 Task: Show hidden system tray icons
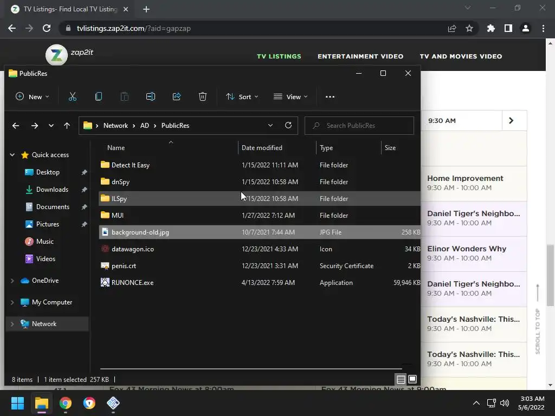[x=476, y=403]
